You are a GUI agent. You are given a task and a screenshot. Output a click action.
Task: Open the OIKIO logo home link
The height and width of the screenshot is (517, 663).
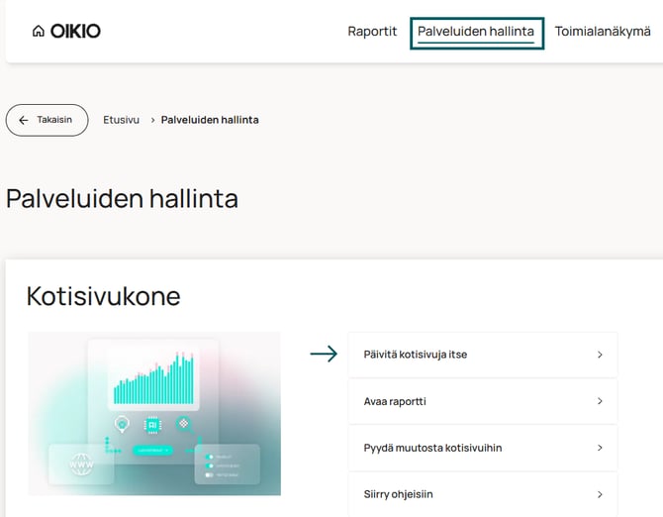75,32
